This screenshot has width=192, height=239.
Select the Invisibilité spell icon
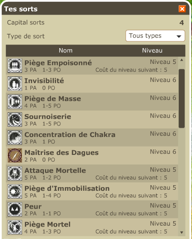(15, 84)
